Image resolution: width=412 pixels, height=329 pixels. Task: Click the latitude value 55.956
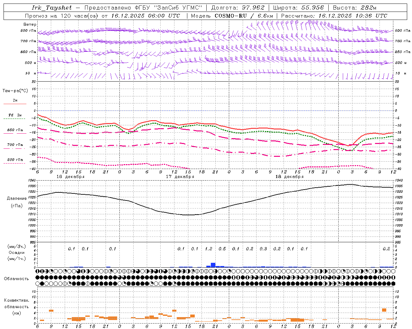coord(313,8)
